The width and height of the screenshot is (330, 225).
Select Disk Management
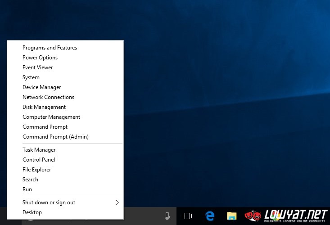pyautogui.click(x=44, y=107)
